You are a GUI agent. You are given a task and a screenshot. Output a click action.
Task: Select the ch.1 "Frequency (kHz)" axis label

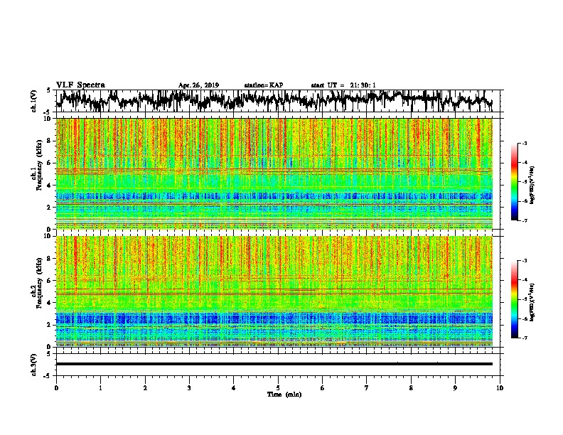[39, 165]
